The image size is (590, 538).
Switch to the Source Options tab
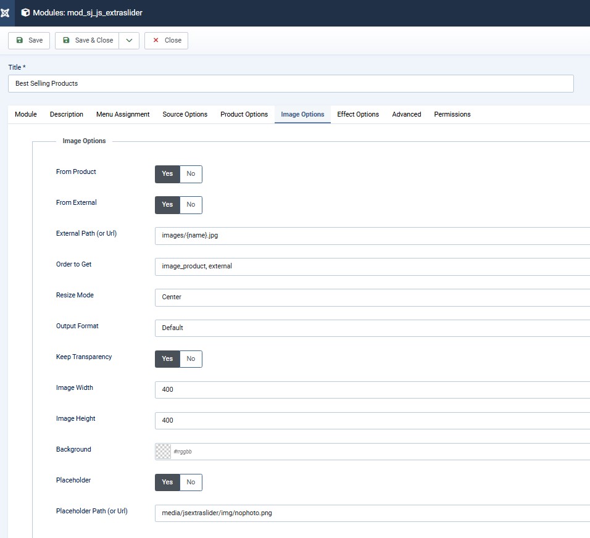tap(185, 115)
